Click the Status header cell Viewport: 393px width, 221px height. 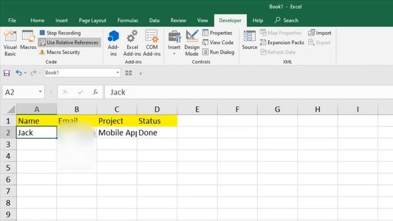click(x=157, y=121)
